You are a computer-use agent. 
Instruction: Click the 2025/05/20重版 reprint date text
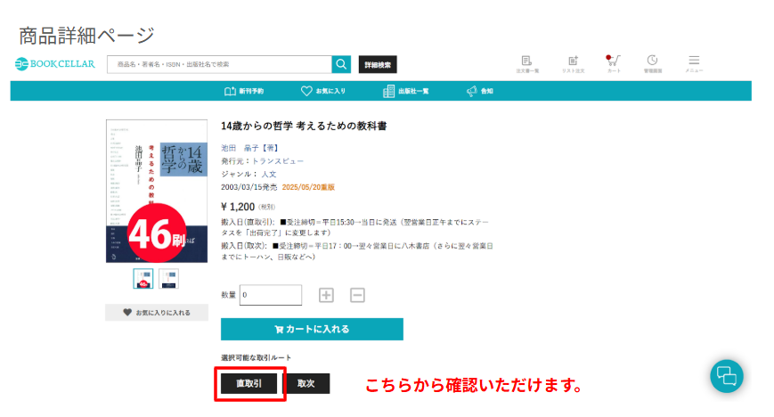point(308,187)
